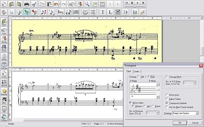204x127 pixels.
Task: Select the Change Pitch radio button
Action: click(x=167, y=77)
